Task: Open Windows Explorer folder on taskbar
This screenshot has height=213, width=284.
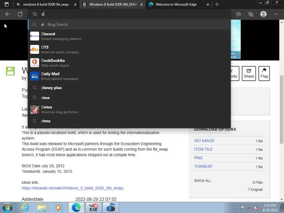Action: click(42, 207)
